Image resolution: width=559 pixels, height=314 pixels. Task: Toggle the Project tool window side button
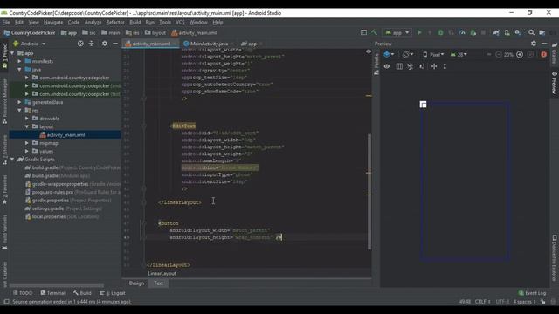coord(4,57)
